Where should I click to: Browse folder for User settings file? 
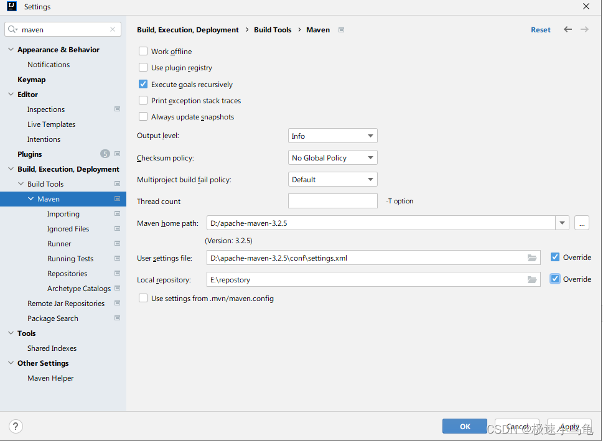point(532,258)
